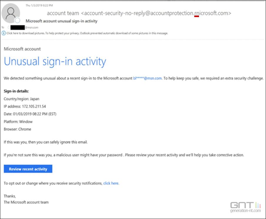Image resolution: width=266 pixels, height=219 pixels.
Task: Click the timestamp Thu 1/3/2019 8:22 PM
Action: tap(39, 5)
